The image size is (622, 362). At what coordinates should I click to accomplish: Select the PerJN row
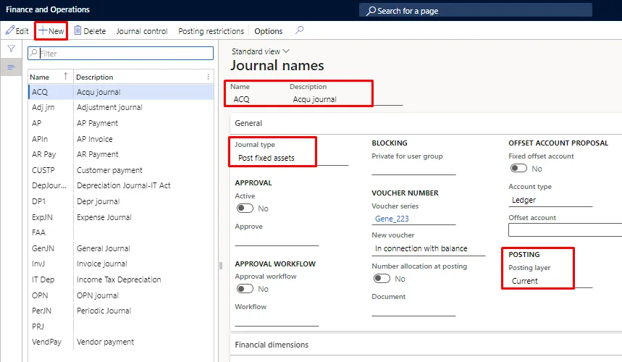coord(121,311)
